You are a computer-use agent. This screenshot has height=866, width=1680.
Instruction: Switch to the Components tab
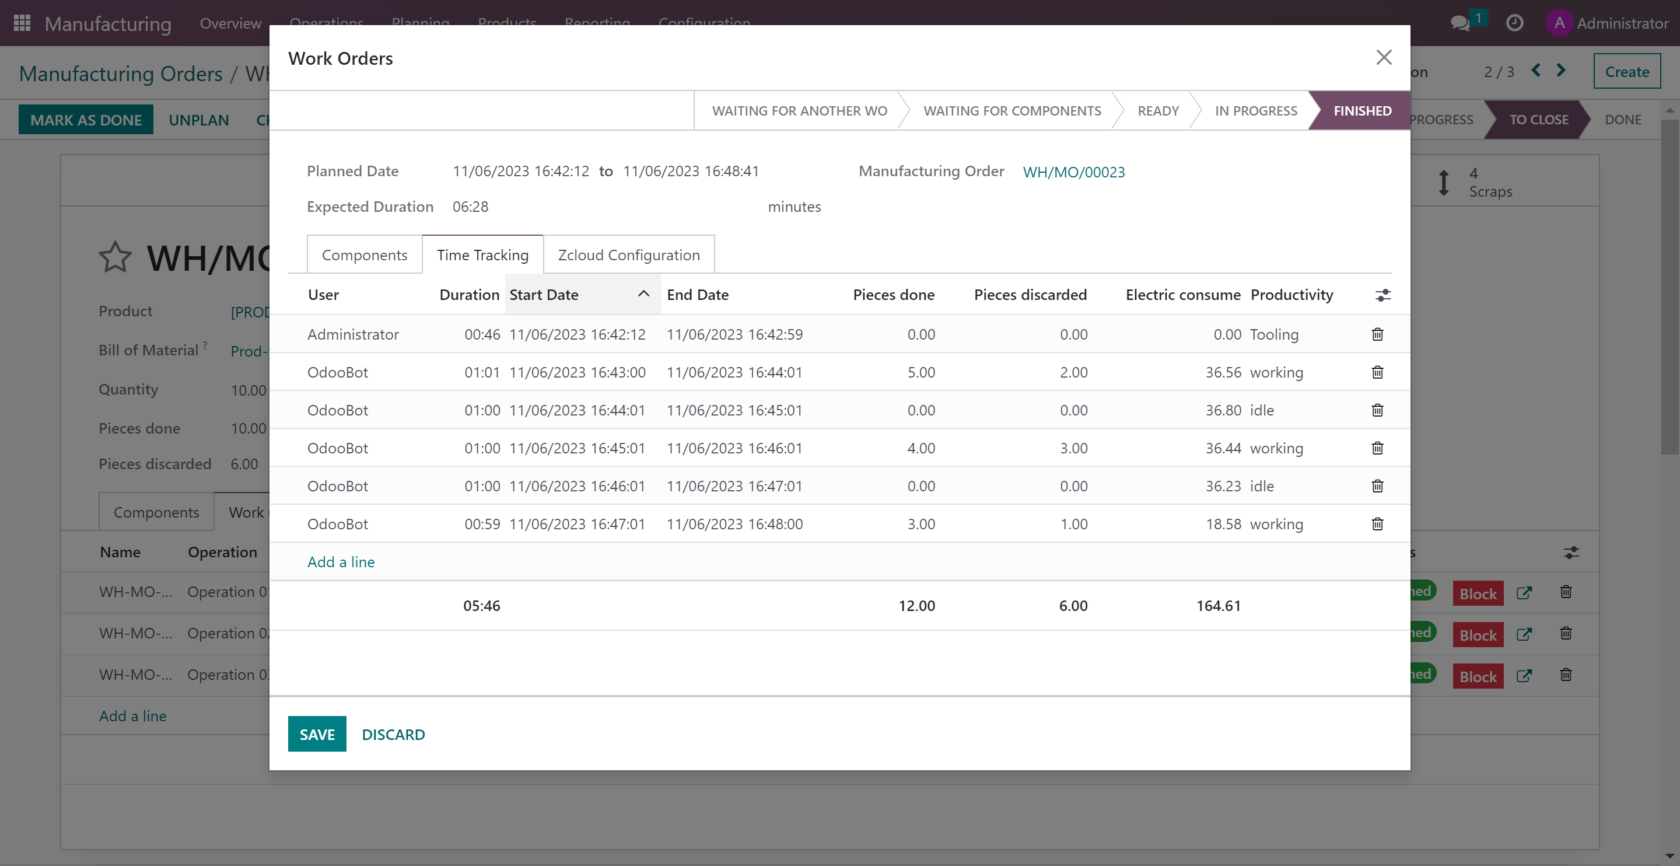(x=364, y=254)
